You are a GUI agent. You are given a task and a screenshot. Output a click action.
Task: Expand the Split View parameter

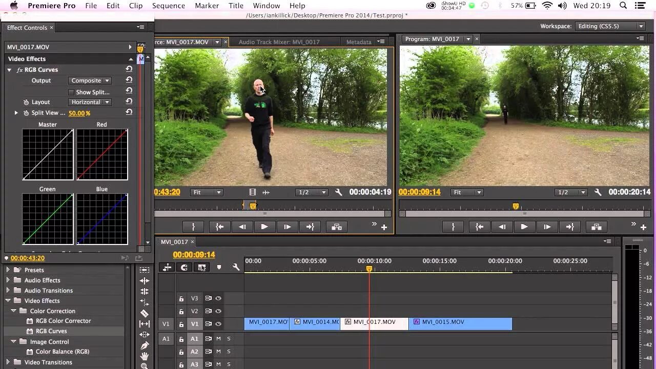pyautogui.click(x=16, y=113)
